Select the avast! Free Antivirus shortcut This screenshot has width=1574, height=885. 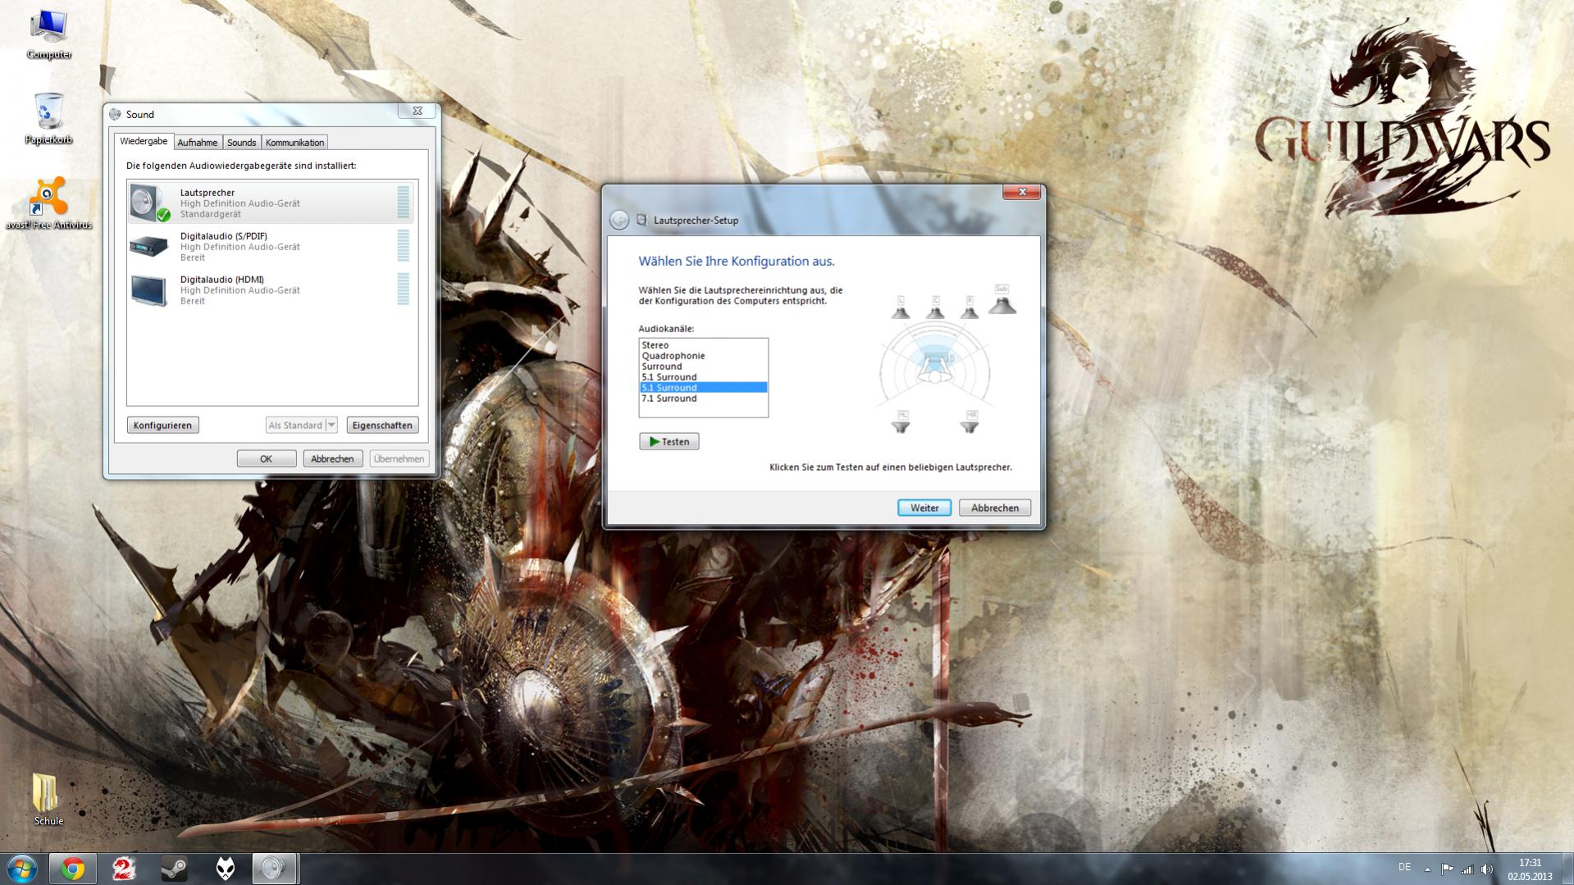coord(48,203)
